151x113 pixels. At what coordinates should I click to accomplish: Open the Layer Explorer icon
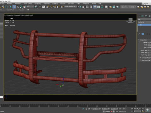tap(91, 7)
